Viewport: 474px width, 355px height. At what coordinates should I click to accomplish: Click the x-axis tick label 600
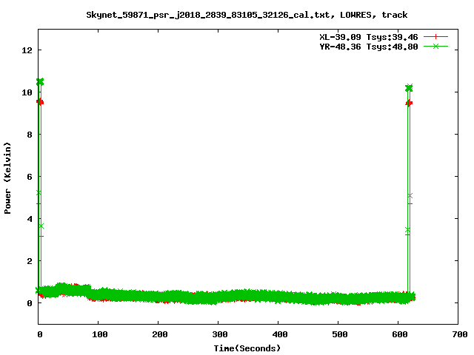click(x=399, y=334)
